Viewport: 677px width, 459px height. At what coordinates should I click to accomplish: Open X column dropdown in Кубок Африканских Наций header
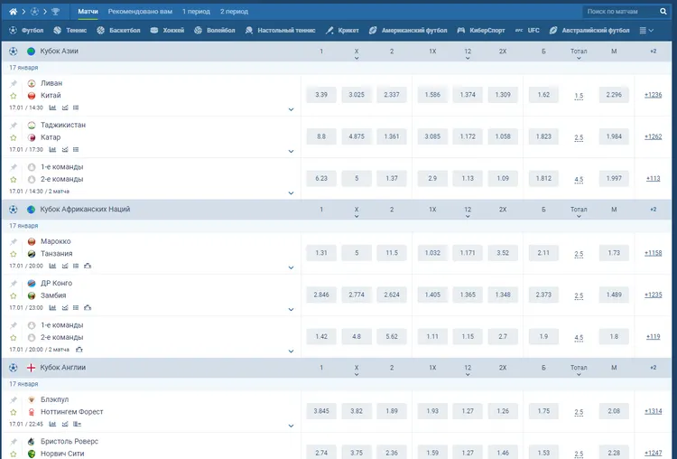tap(357, 211)
